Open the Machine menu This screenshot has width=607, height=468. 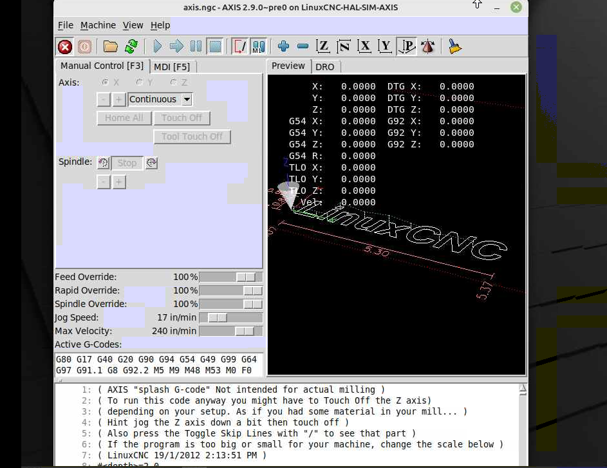pos(98,26)
